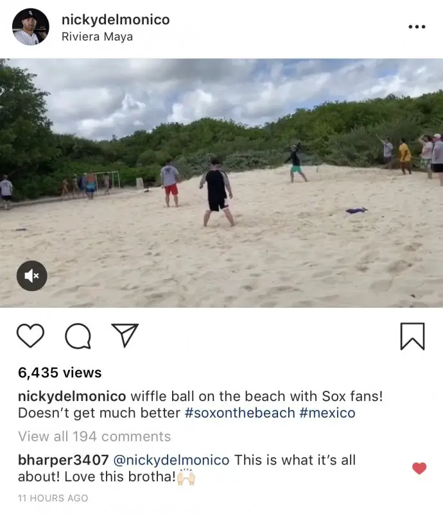The height and width of the screenshot is (514, 443).
Task: Save the post with the bookmark icon
Action: [413, 336]
